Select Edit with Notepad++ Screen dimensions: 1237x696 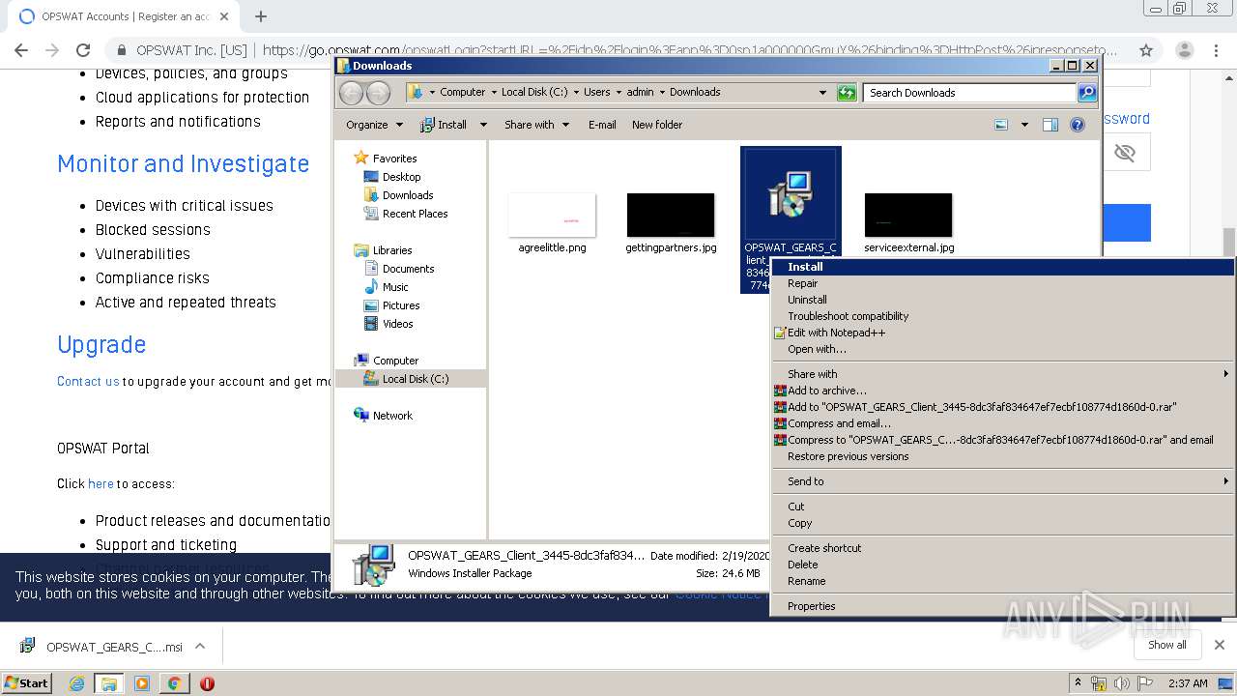1003,333
